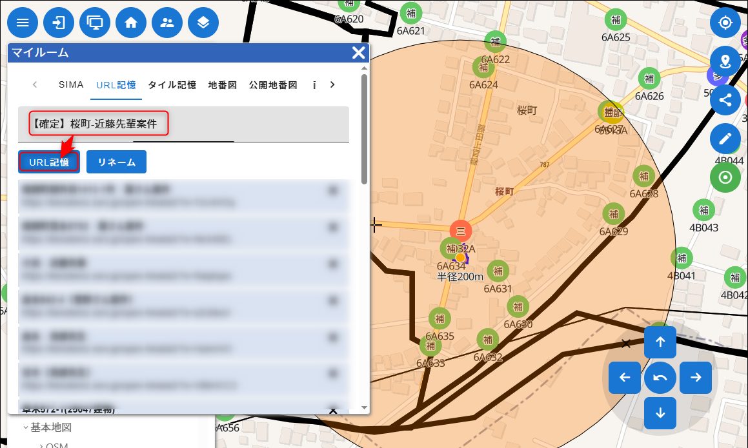This screenshot has height=448, width=748.
Task: Reset map rotation with center undo button
Action: tap(660, 378)
